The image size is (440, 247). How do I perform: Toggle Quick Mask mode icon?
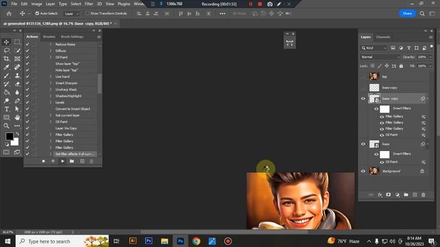(x=6, y=152)
